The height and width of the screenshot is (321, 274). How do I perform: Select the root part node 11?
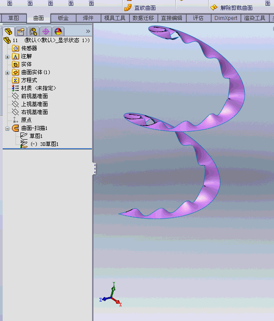click(x=47, y=40)
